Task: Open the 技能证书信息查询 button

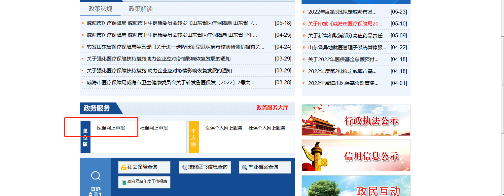Action: coord(205,167)
